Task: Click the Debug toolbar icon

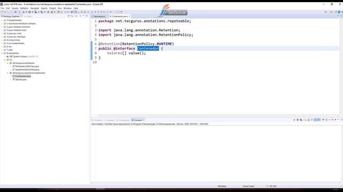Action: [x=24, y=12]
